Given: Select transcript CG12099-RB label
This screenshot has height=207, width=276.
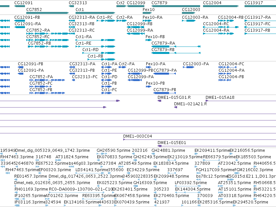Looking at the screenshot, I should point(139,24).
